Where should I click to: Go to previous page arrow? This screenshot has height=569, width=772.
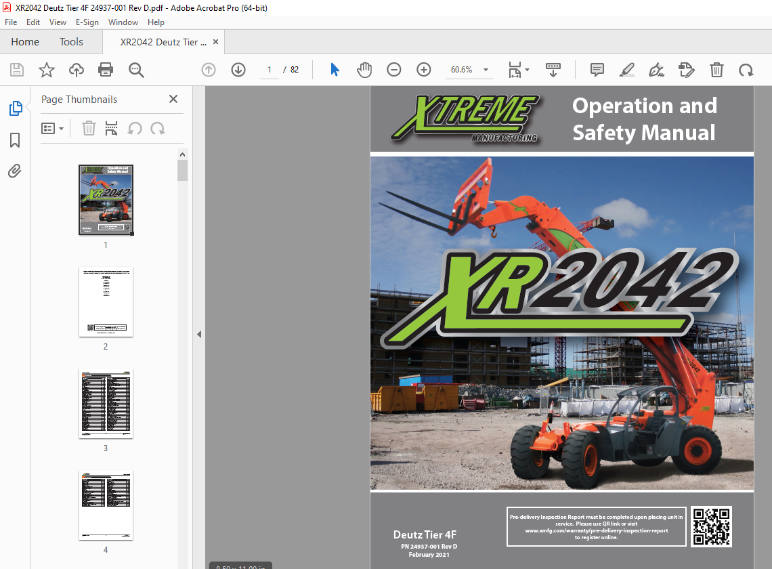coord(209,70)
